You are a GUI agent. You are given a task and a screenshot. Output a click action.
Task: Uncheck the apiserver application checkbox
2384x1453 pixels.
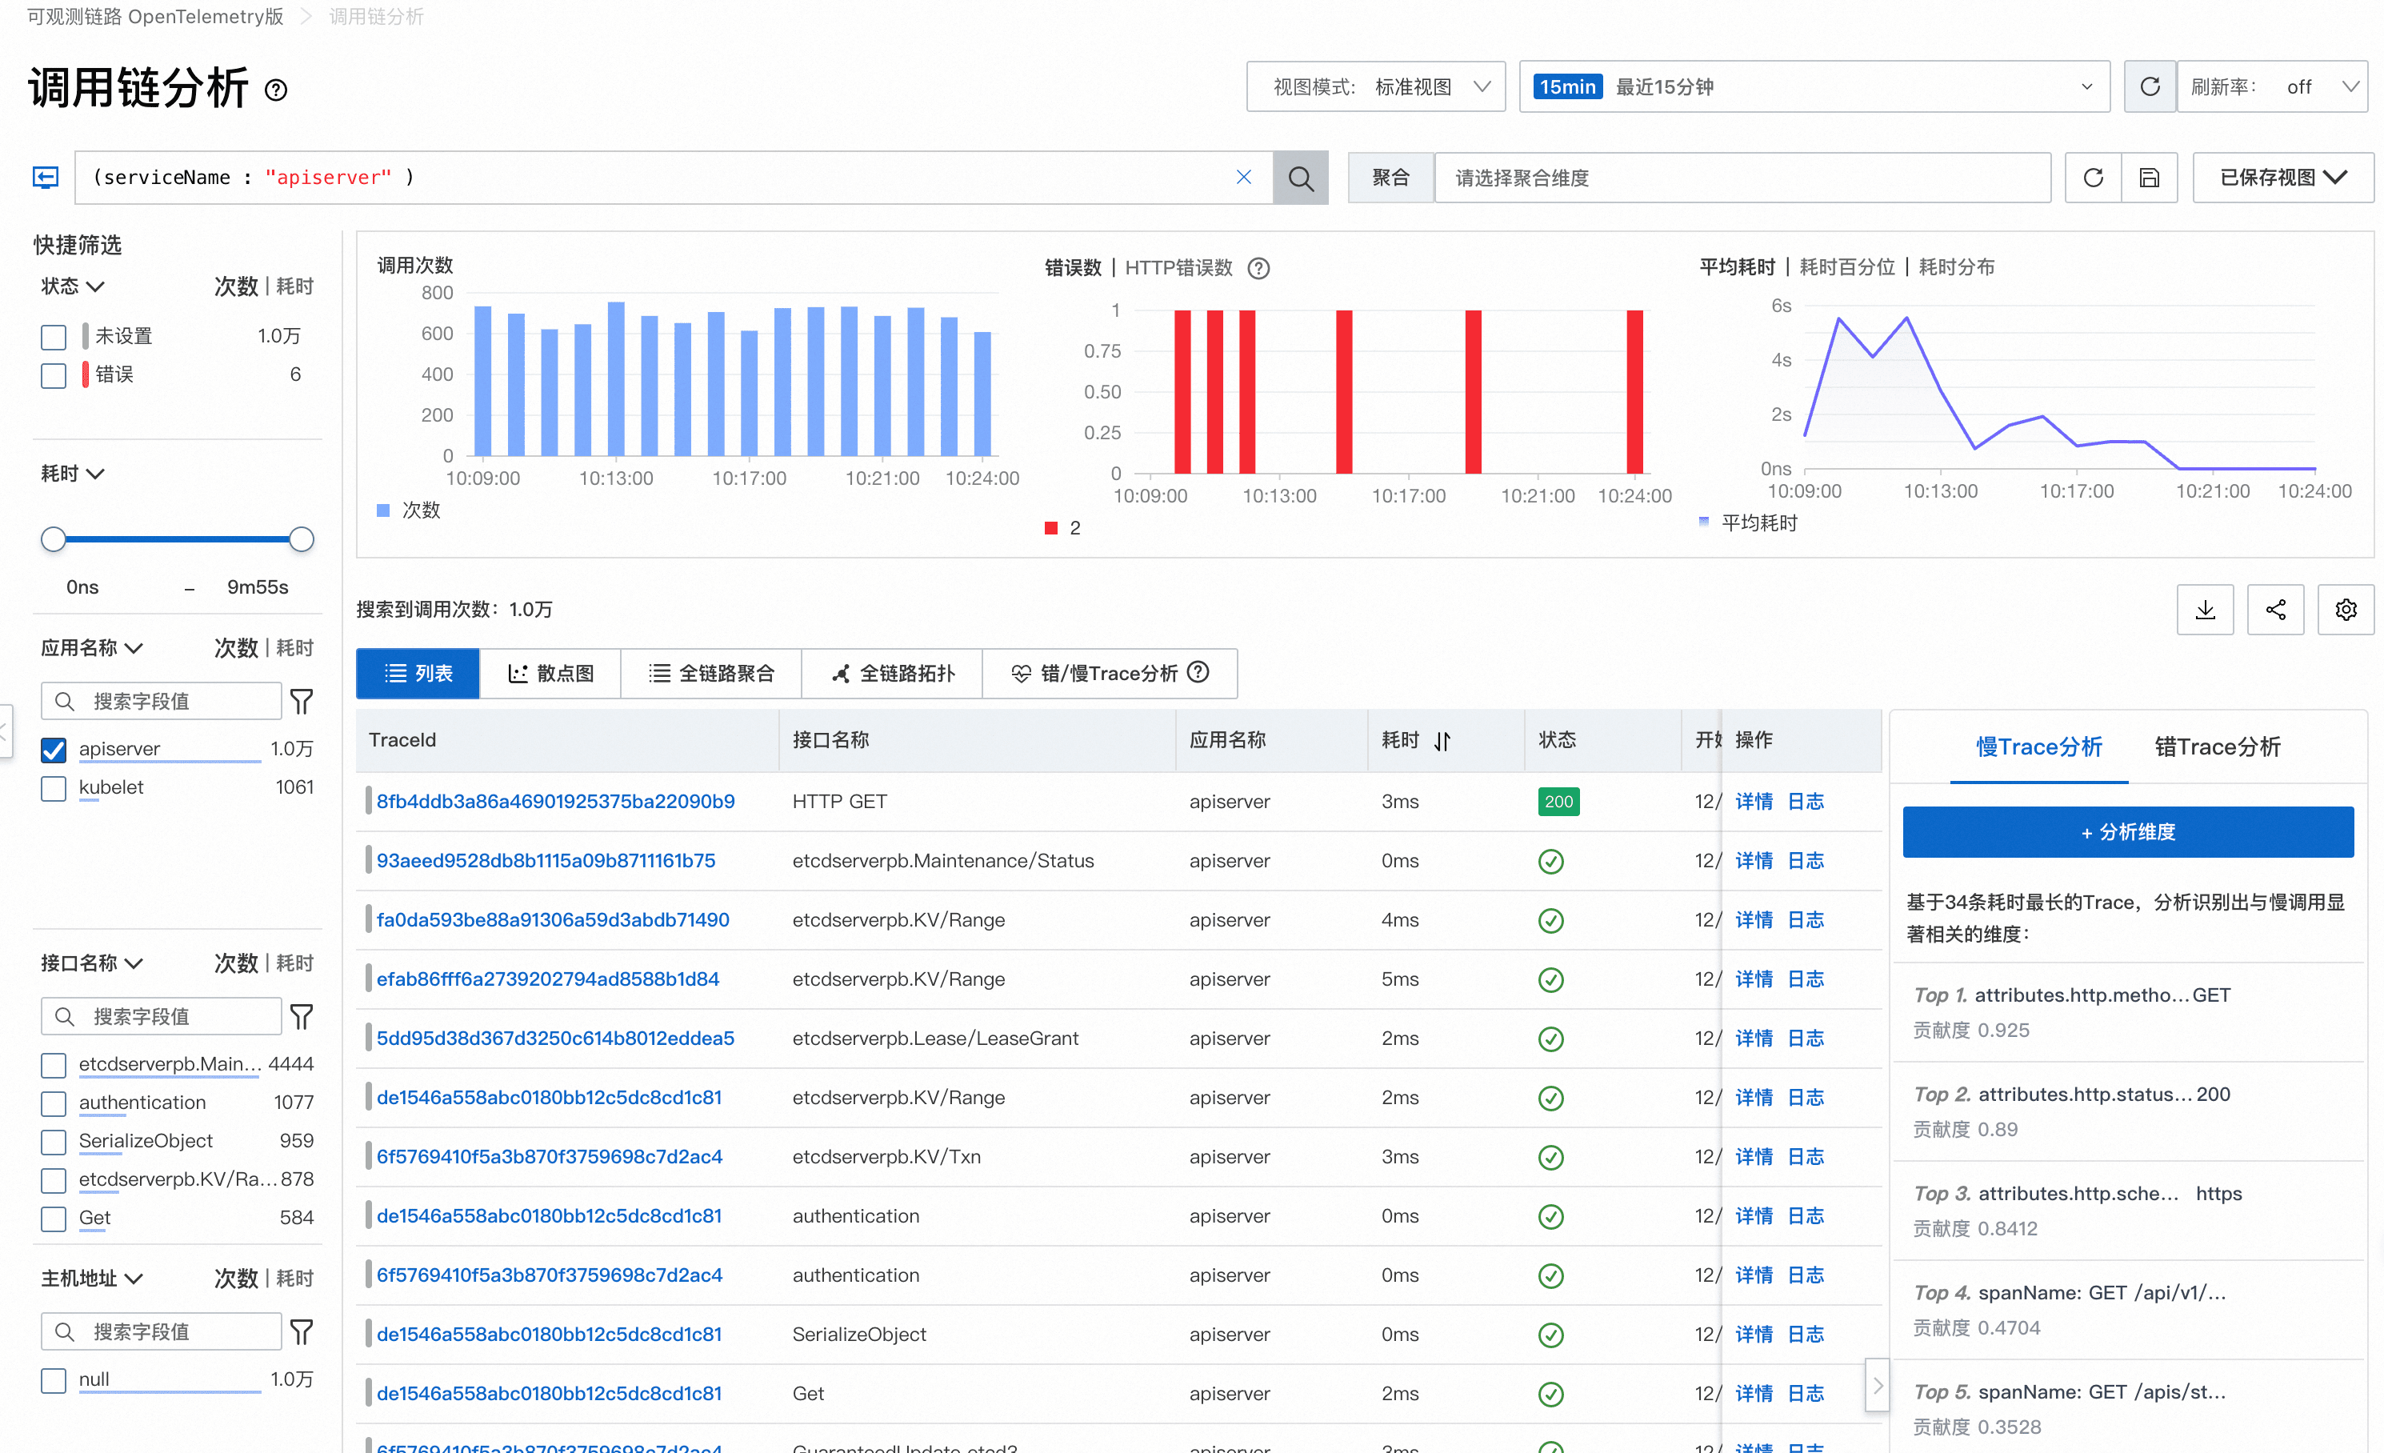click(x=54, y=750)
